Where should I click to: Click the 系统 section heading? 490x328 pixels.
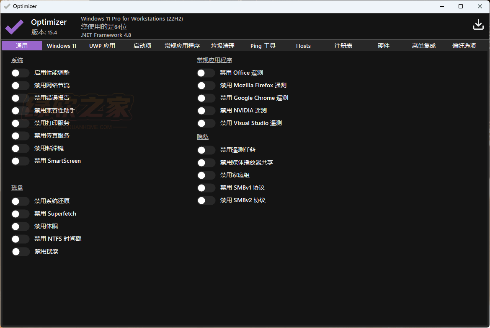(x=17, y=60)
